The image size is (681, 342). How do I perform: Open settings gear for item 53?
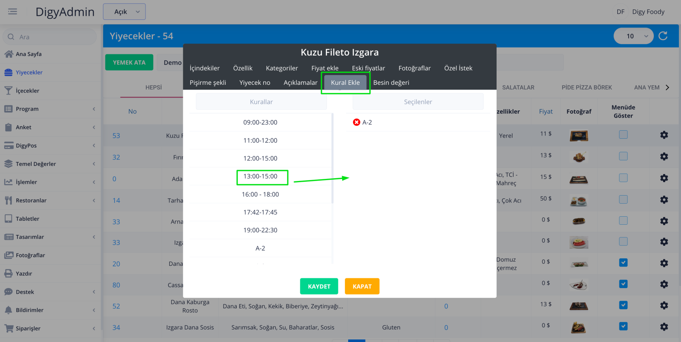[x=664, y=135]
